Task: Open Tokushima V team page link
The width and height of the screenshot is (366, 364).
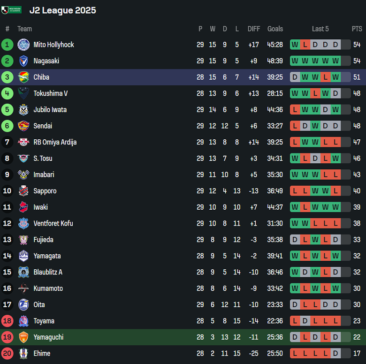Action: [50, 93]
